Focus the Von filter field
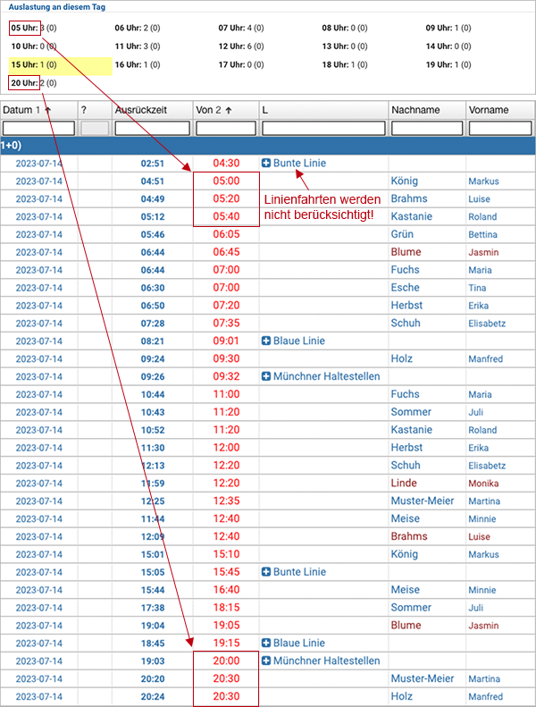Viewport: 536px width, 707px height. 226,128
